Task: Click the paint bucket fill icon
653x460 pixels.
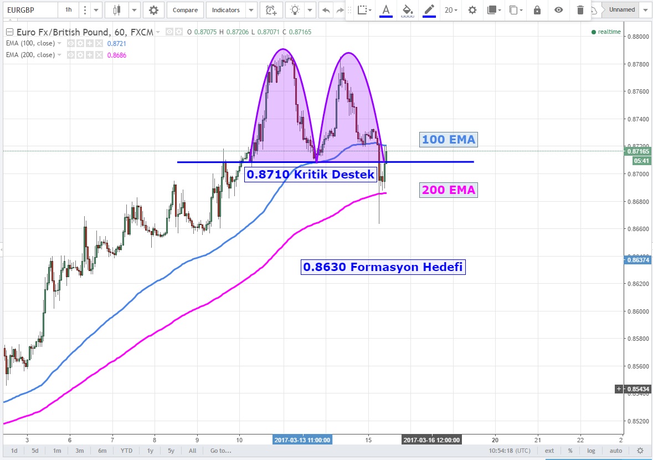Action: point(408,10)
